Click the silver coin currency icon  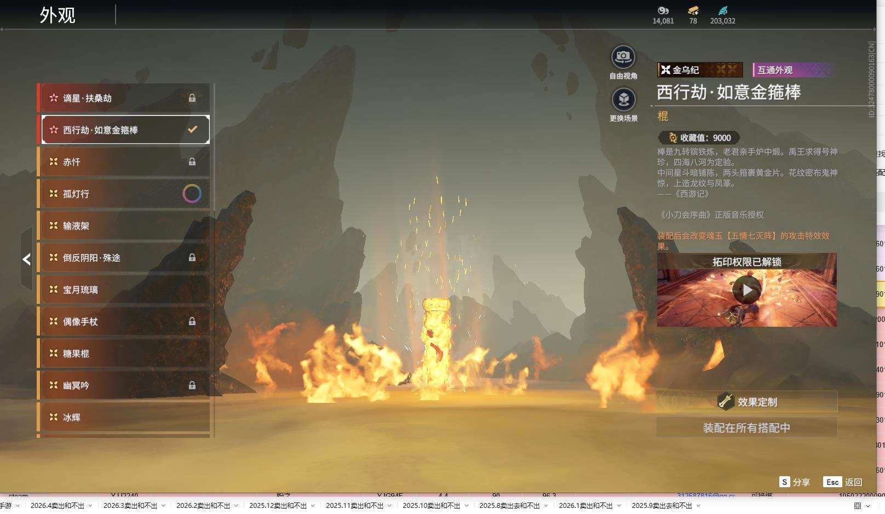pyautogui.click(x=663, y=10)
